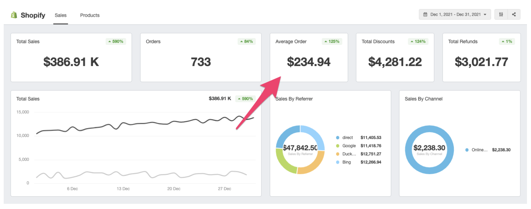
Task: Click the Online channel blue legend dot
Action: [467, 150]
